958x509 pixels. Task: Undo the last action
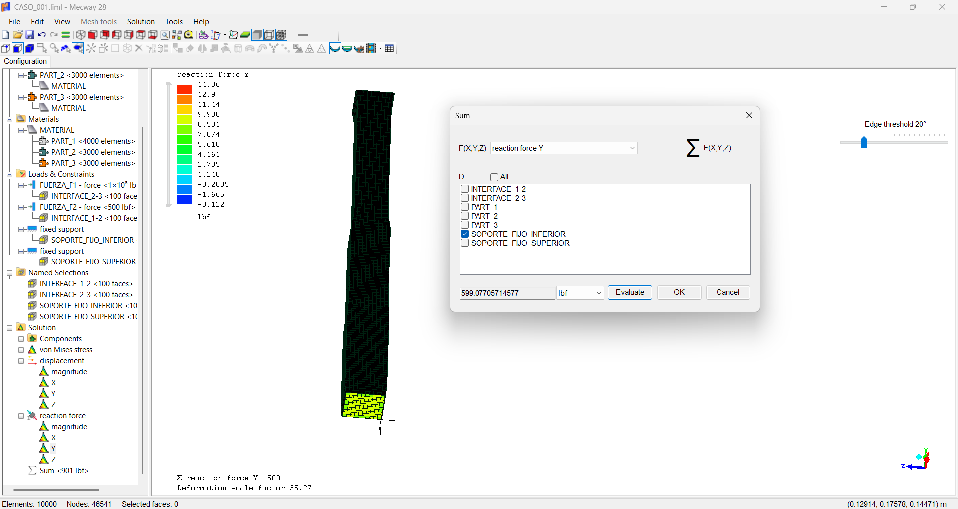pos(42,35)
